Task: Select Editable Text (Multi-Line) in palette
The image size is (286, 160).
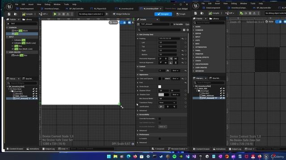Action: coord(24,43)
